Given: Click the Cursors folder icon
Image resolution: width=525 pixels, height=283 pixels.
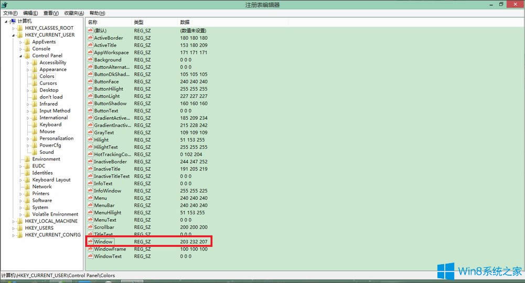Looking at the screenshot, I should tap(35, 83).
